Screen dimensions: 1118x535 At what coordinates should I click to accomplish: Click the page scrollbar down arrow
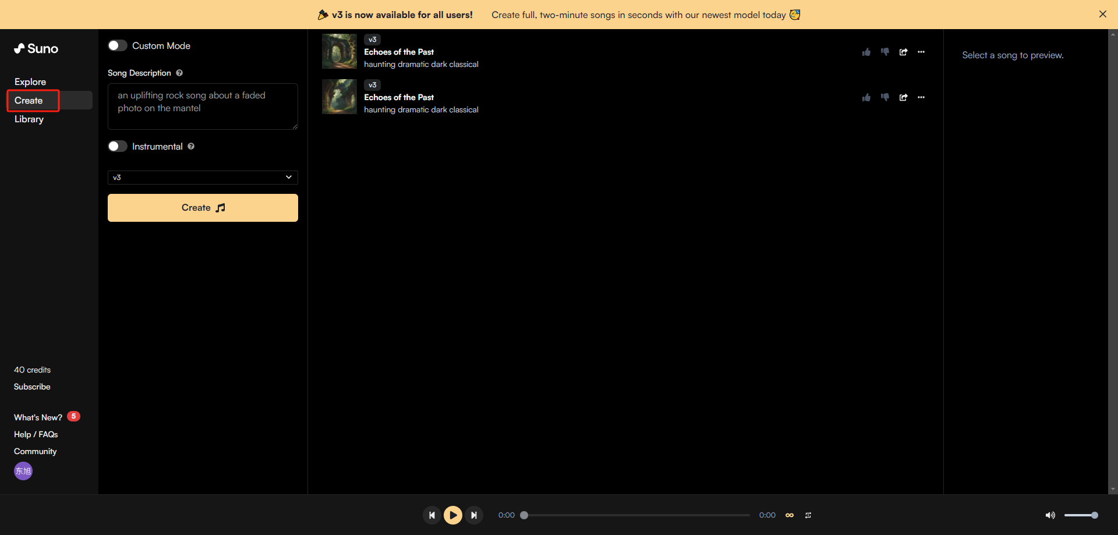[1113, 490]
